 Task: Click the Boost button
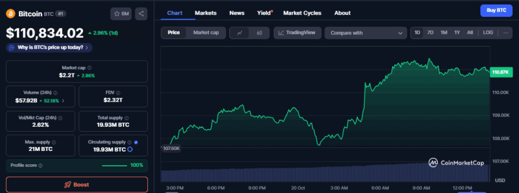click(77, 185)
